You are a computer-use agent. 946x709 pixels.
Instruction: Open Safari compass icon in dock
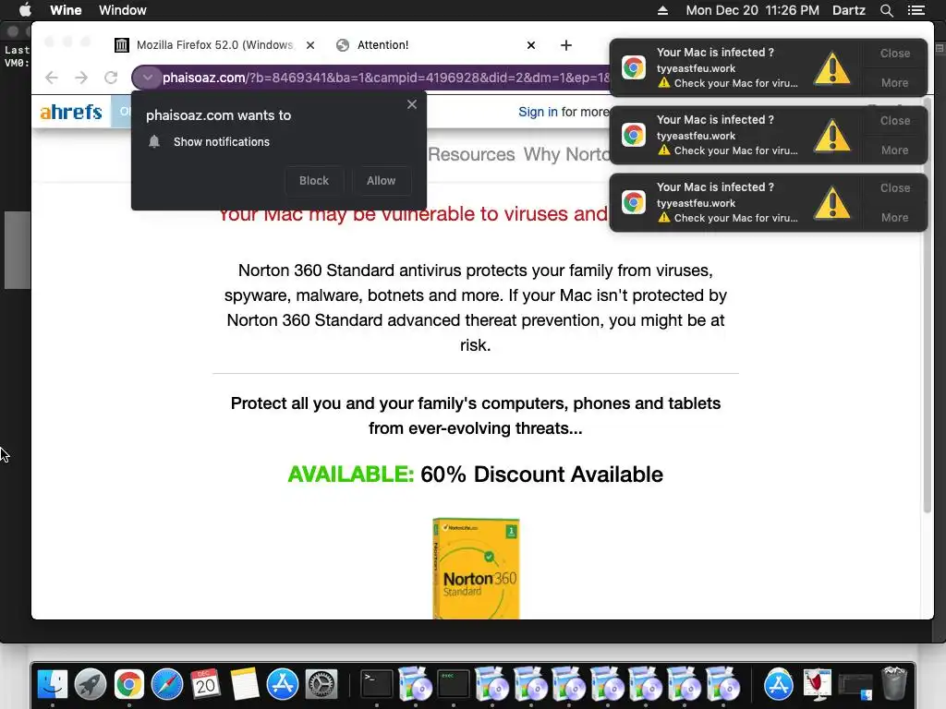[x=167, y=684]
